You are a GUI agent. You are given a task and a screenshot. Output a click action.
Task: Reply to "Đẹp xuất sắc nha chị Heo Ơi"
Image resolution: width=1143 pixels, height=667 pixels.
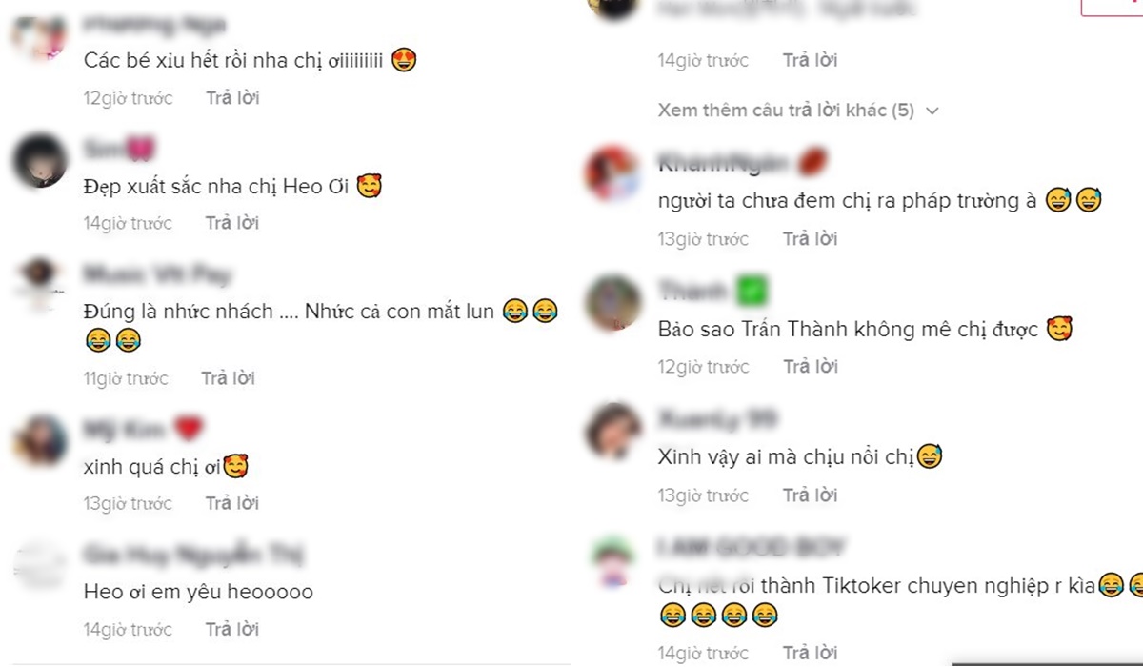(232, 222)
